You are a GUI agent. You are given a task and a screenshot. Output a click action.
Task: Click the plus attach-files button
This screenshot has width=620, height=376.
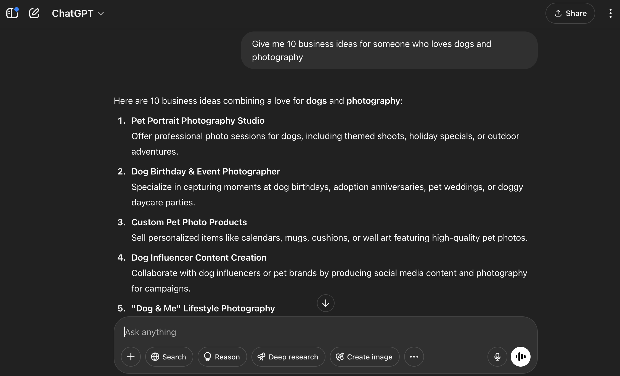pyautogui.click(x=131, y=357)
